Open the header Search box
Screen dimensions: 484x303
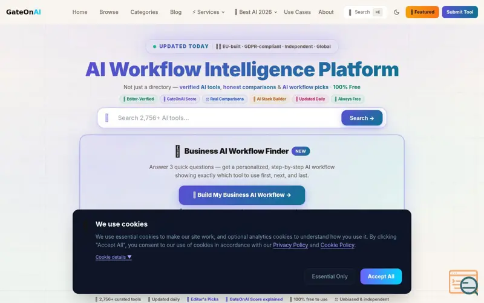(x=365, y=12)
